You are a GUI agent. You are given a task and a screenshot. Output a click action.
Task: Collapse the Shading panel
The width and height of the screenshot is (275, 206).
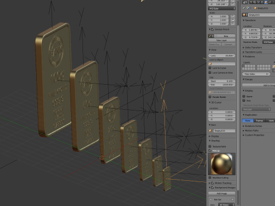pos(210,141)
